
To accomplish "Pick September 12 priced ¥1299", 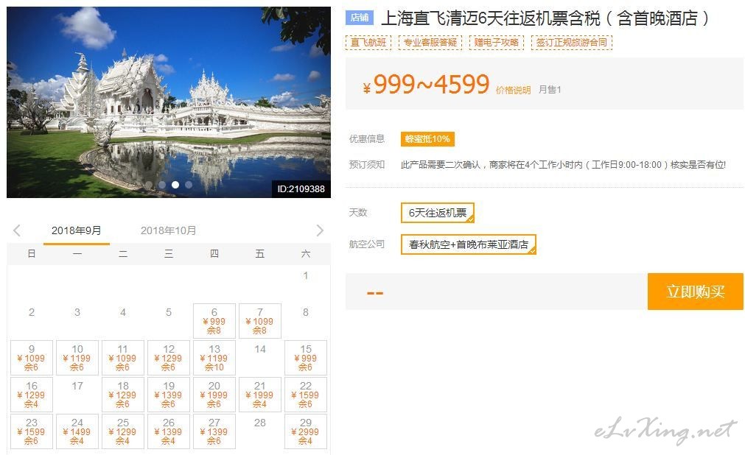I will click(x=169, y=358).
